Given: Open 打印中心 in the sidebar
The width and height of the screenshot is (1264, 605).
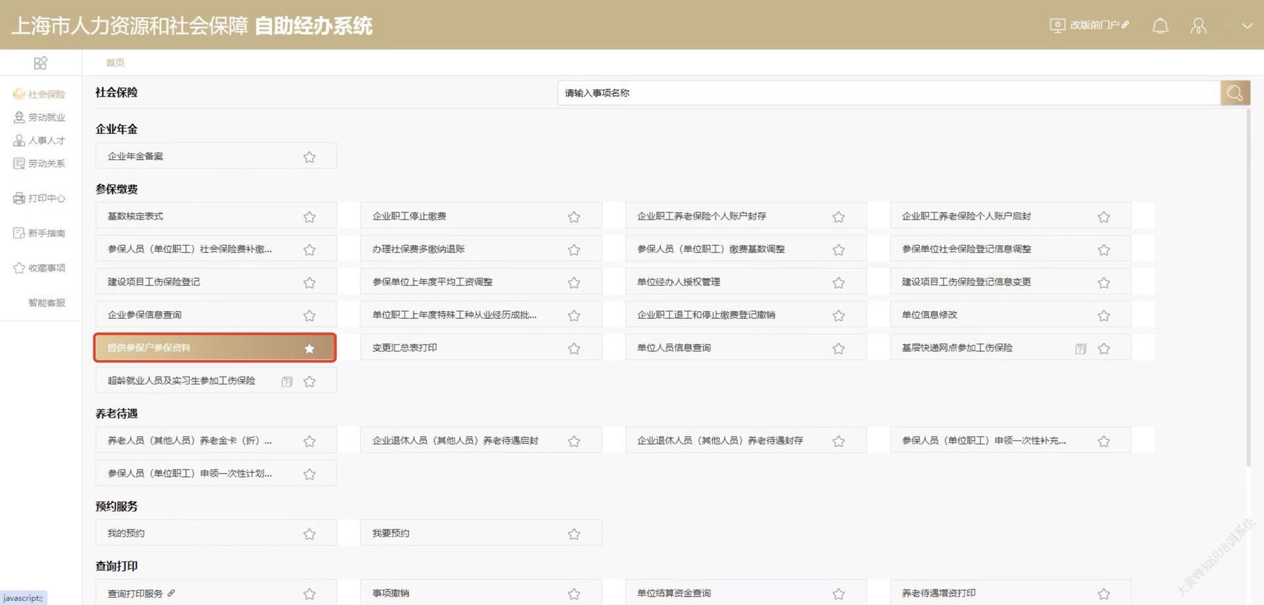Looking at the screenshot, I should click(x=39, y=198).
